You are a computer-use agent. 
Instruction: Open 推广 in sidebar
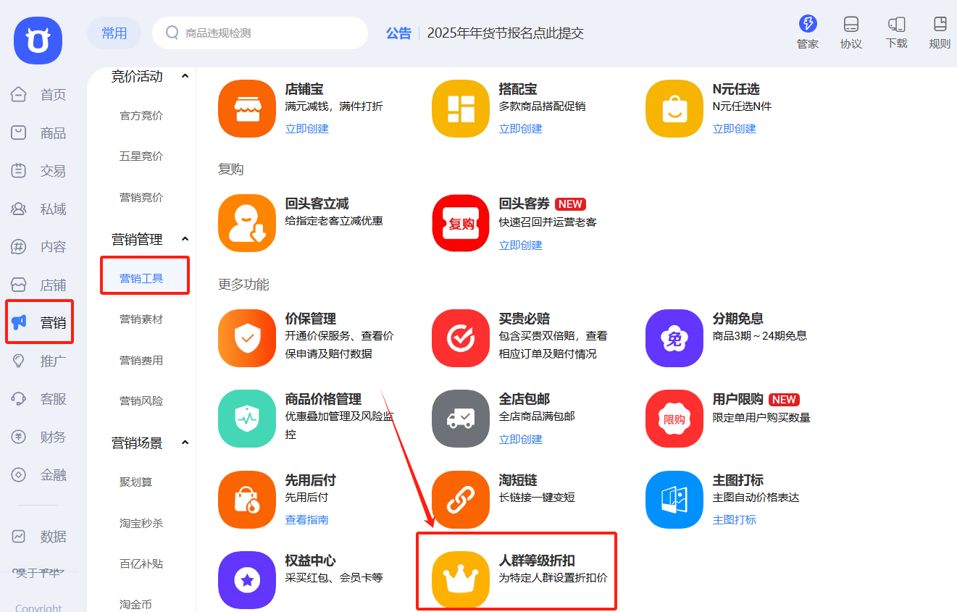tap(39, 361)
